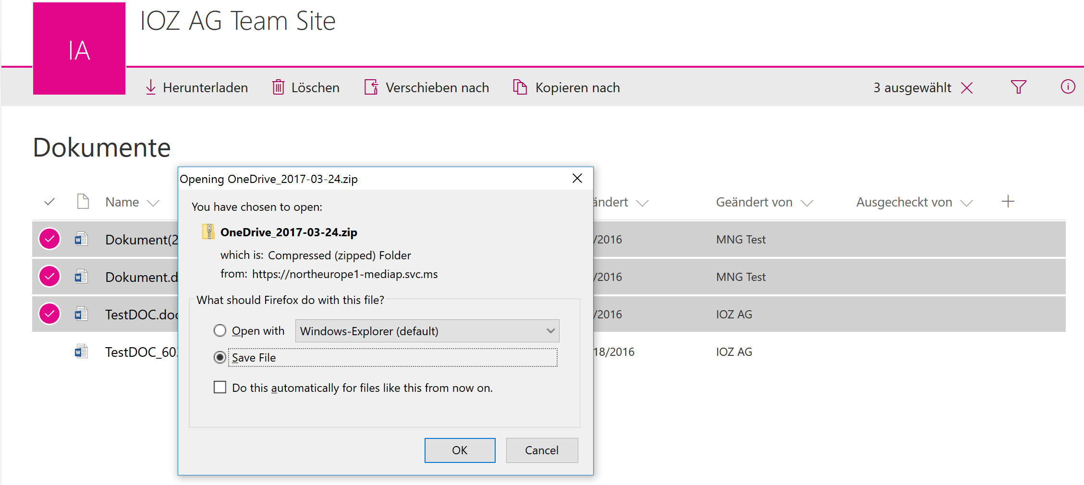Open the Dokument(2 file name

tap(142, 239)
